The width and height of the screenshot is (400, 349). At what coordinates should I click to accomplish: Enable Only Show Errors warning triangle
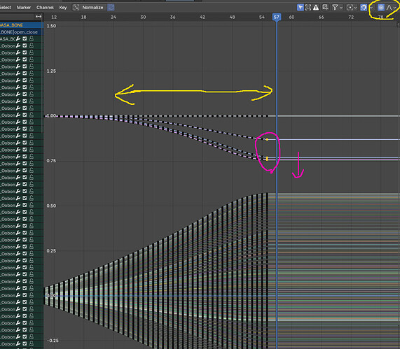pyautogui.click(x=316, y=8)
